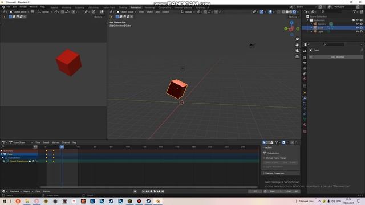Hide the Camera in the outliner
The width and height of the screenshot is (365, 205).
[x=358, y=24]
